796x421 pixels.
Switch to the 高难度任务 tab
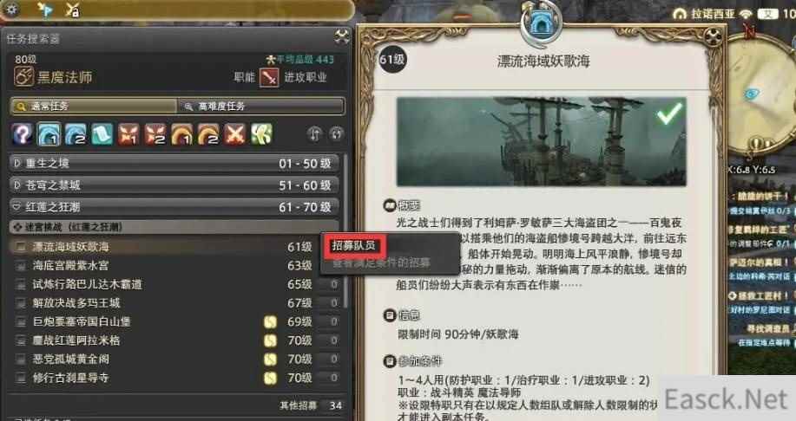pyautogui.click(x=260, y=107)
